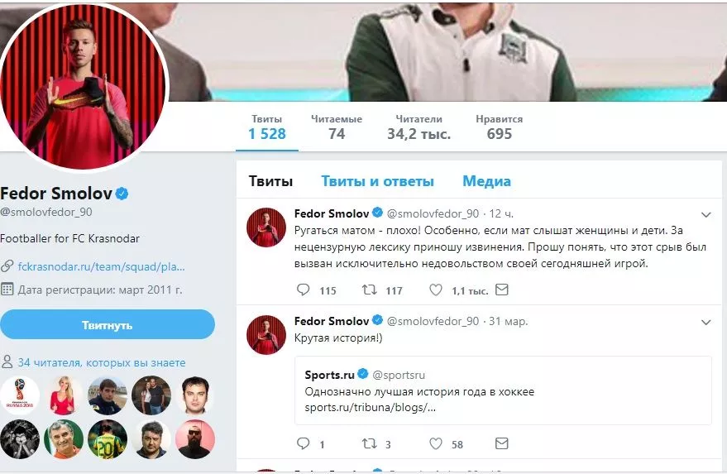Click the blue "Твитнуть" button
The height and width of the screenshot is (474, 727).
pos(108,325)
